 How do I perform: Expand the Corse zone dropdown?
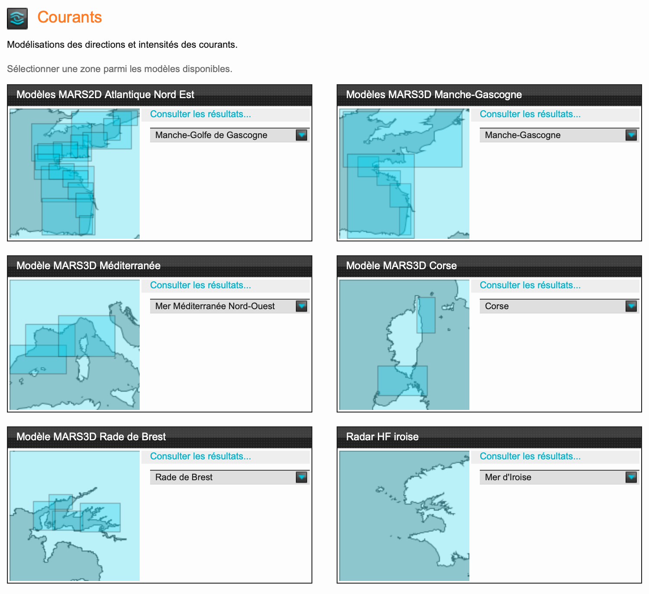click(559, 306)
